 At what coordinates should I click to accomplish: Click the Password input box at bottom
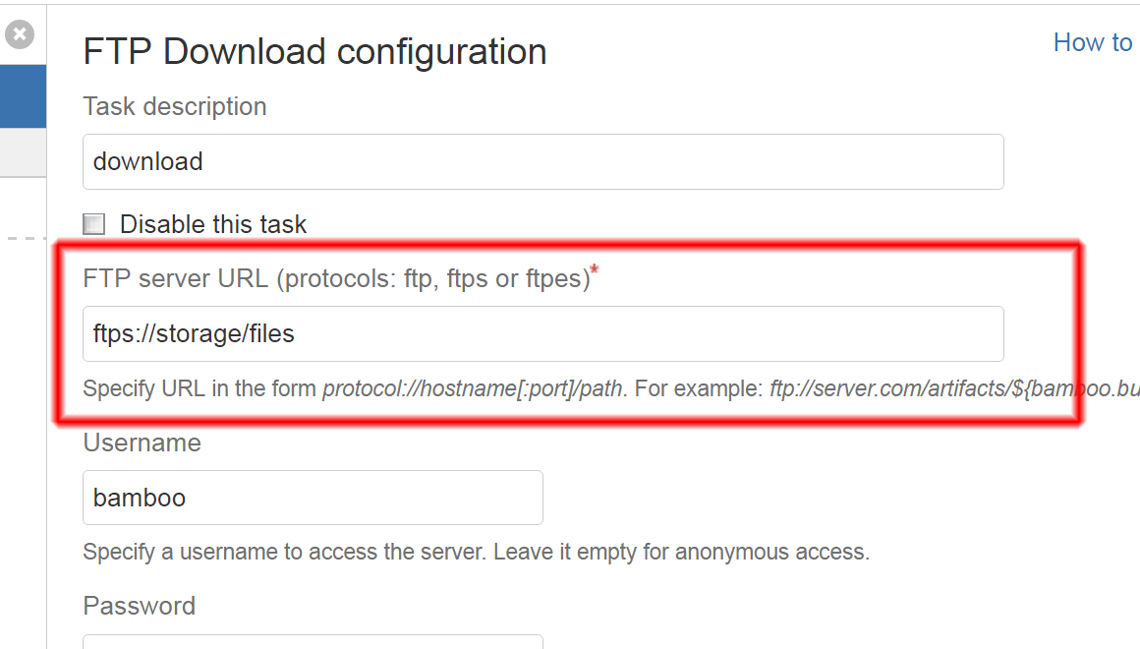[313, 642]
